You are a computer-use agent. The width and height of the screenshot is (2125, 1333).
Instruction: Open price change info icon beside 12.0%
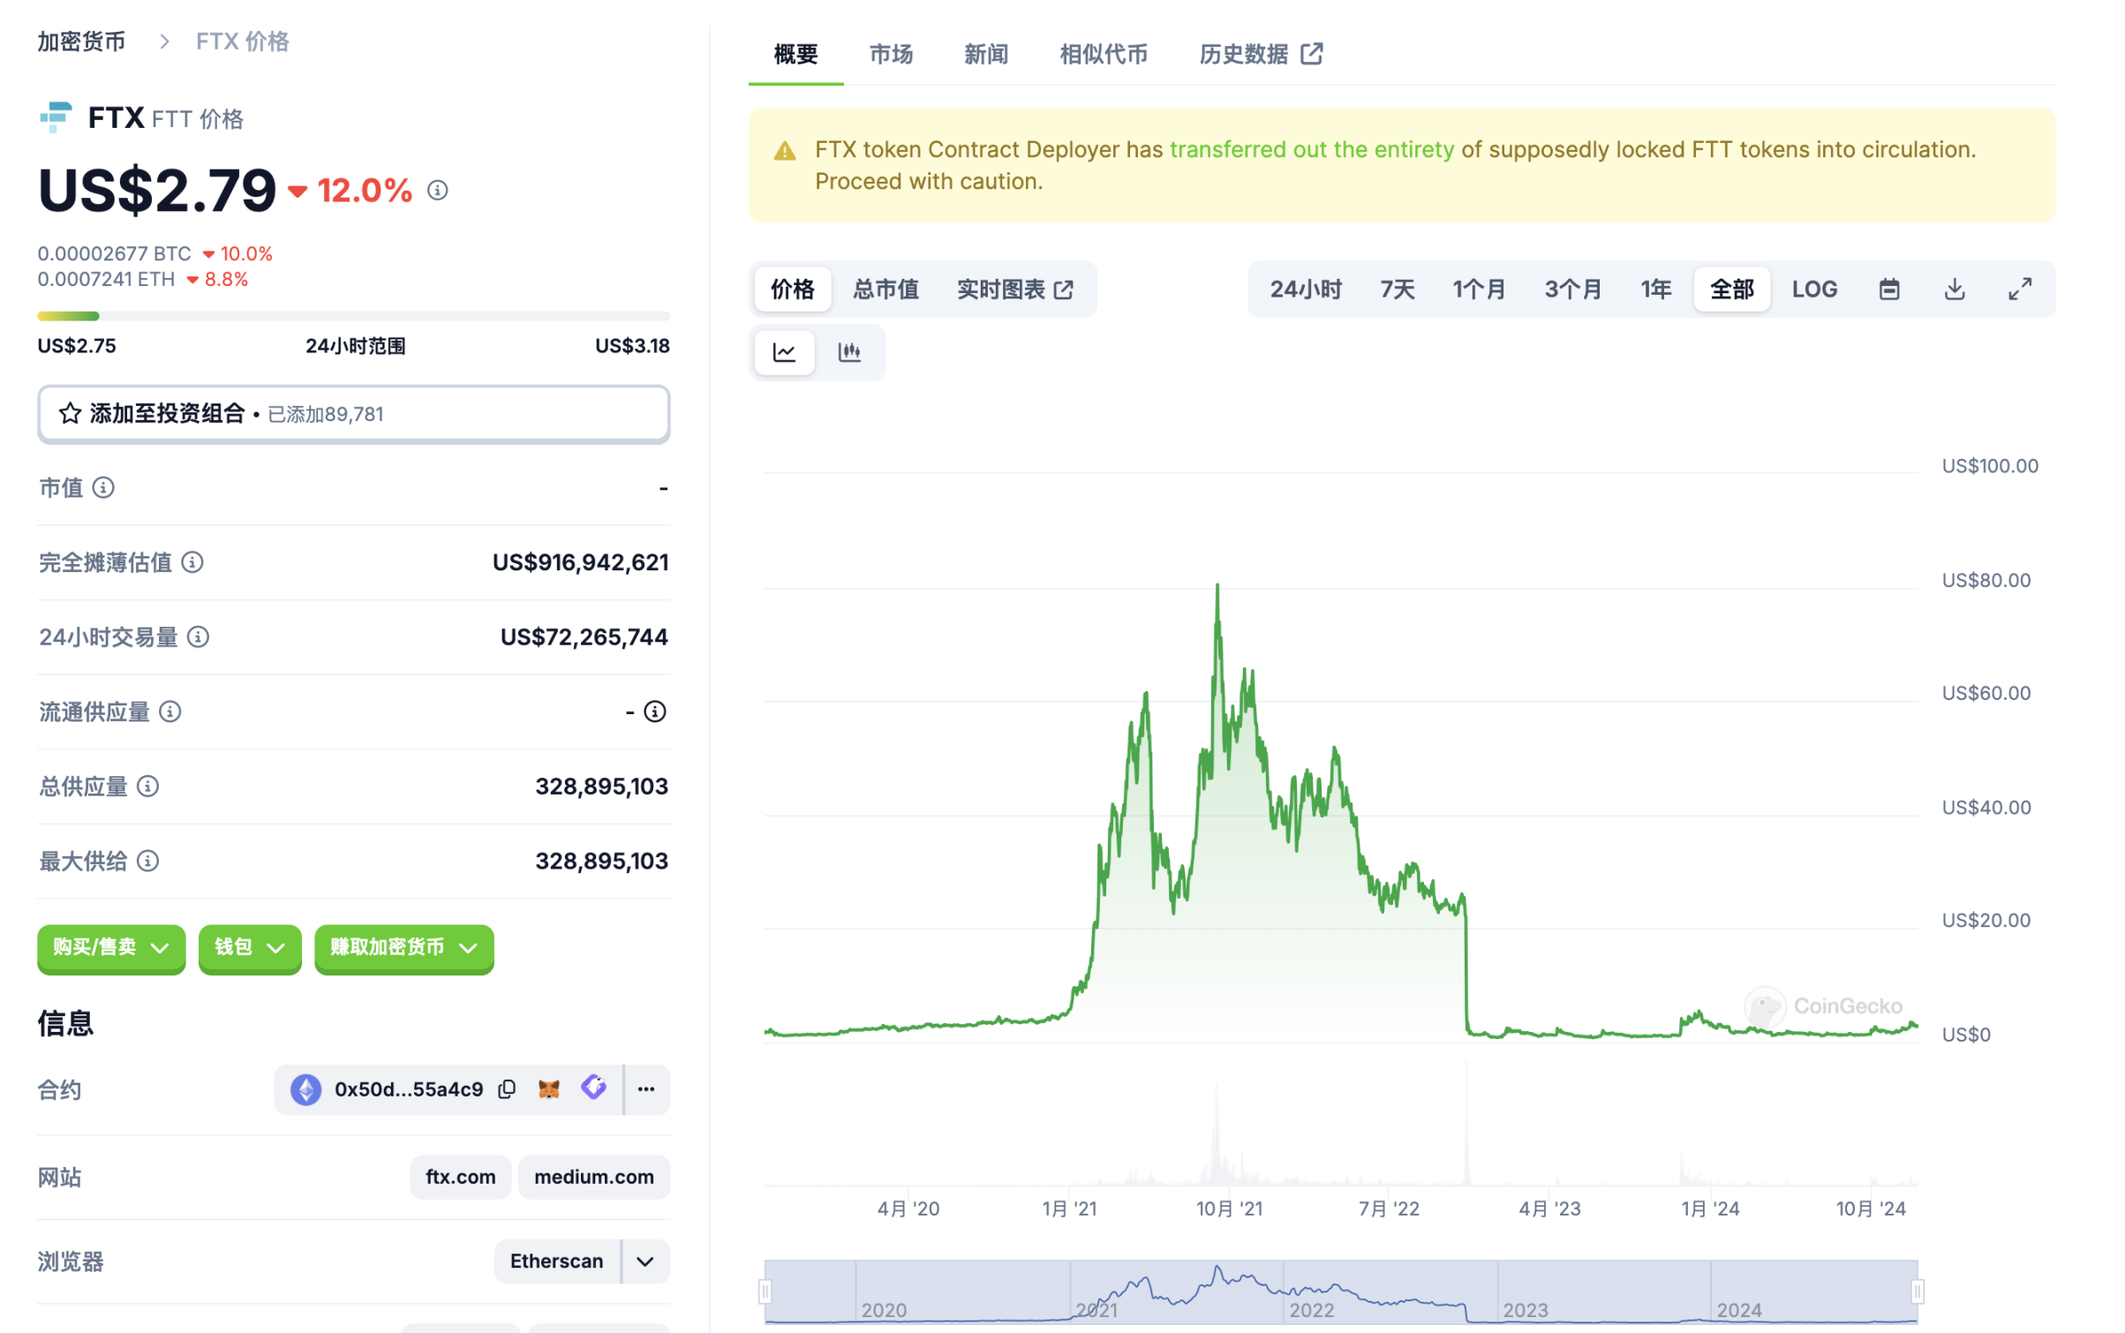(x=438, y=190)
